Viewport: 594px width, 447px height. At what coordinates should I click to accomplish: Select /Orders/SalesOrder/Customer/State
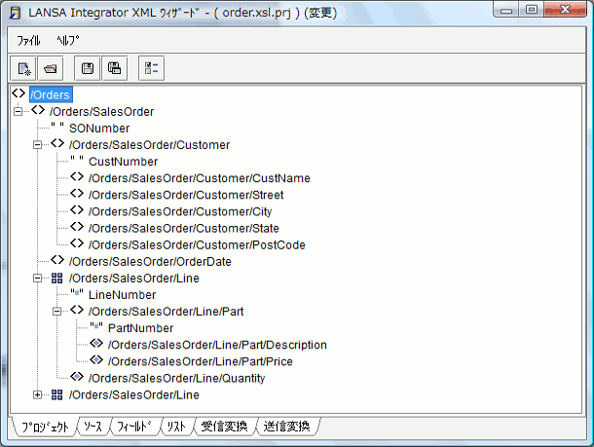[184, 229]
